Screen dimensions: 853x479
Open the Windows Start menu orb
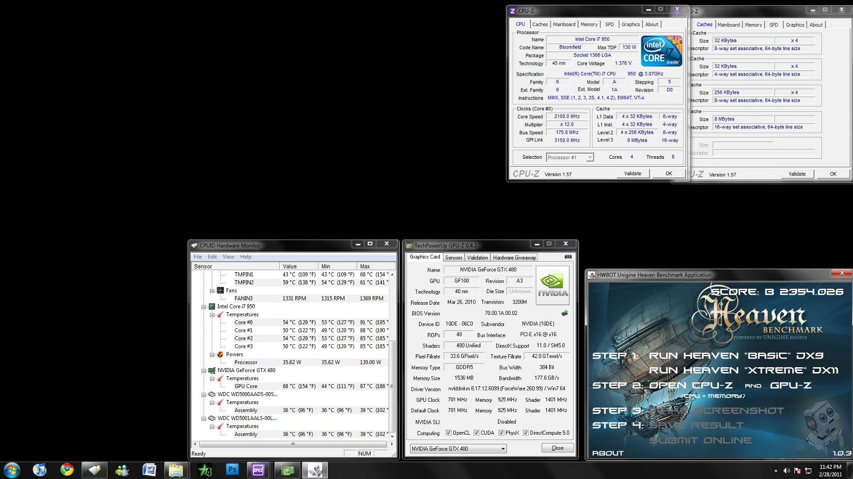coord(12,470)
